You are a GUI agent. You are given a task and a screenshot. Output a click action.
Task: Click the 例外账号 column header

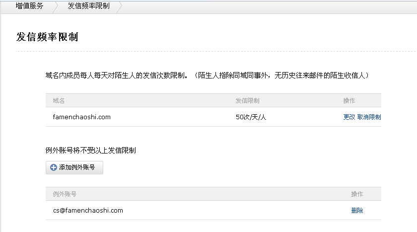pyautogui.click(x=65, y=194)
